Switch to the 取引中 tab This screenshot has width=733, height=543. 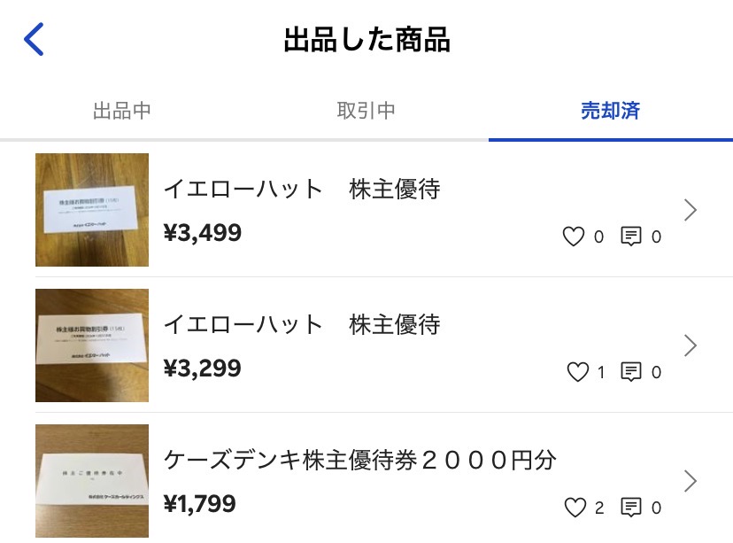[366, 112]
